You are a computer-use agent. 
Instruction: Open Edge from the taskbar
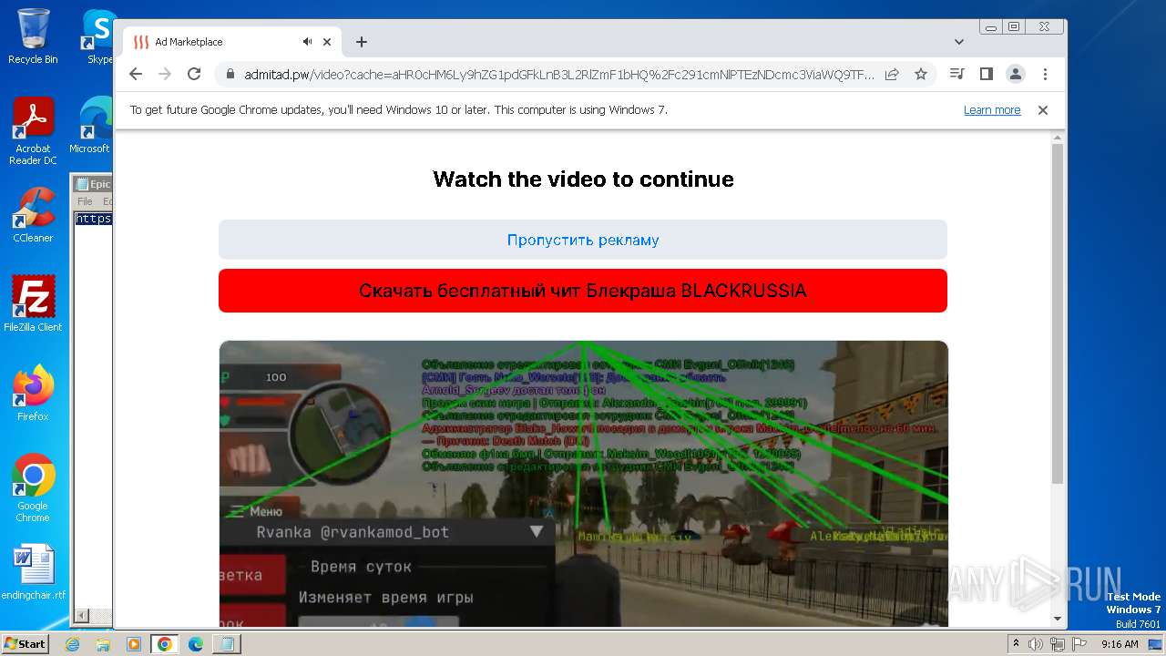196,644
